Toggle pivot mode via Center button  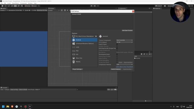pos(28,6)
